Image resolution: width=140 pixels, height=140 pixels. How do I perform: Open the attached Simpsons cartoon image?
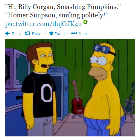70,88
